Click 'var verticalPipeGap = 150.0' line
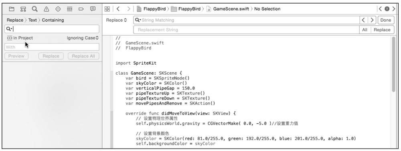The image size is (401, 151). click(x=160, y=88)
